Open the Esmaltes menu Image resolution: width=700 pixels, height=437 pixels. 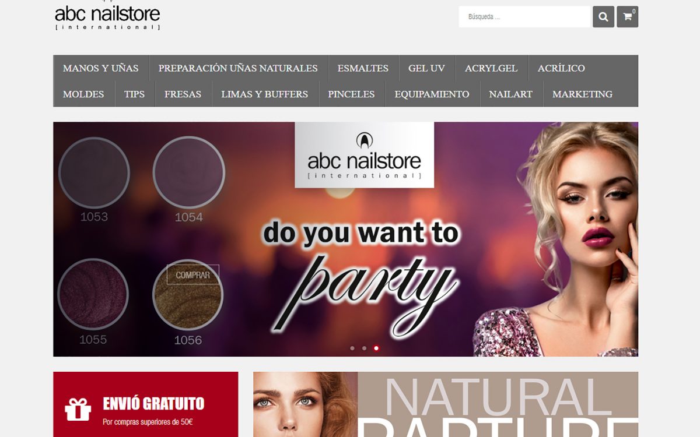(x=363, y=68)
